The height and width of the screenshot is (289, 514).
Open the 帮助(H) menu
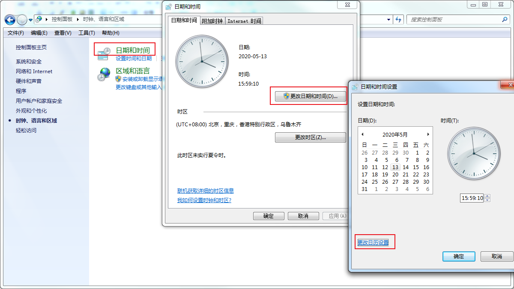point(111,33)
